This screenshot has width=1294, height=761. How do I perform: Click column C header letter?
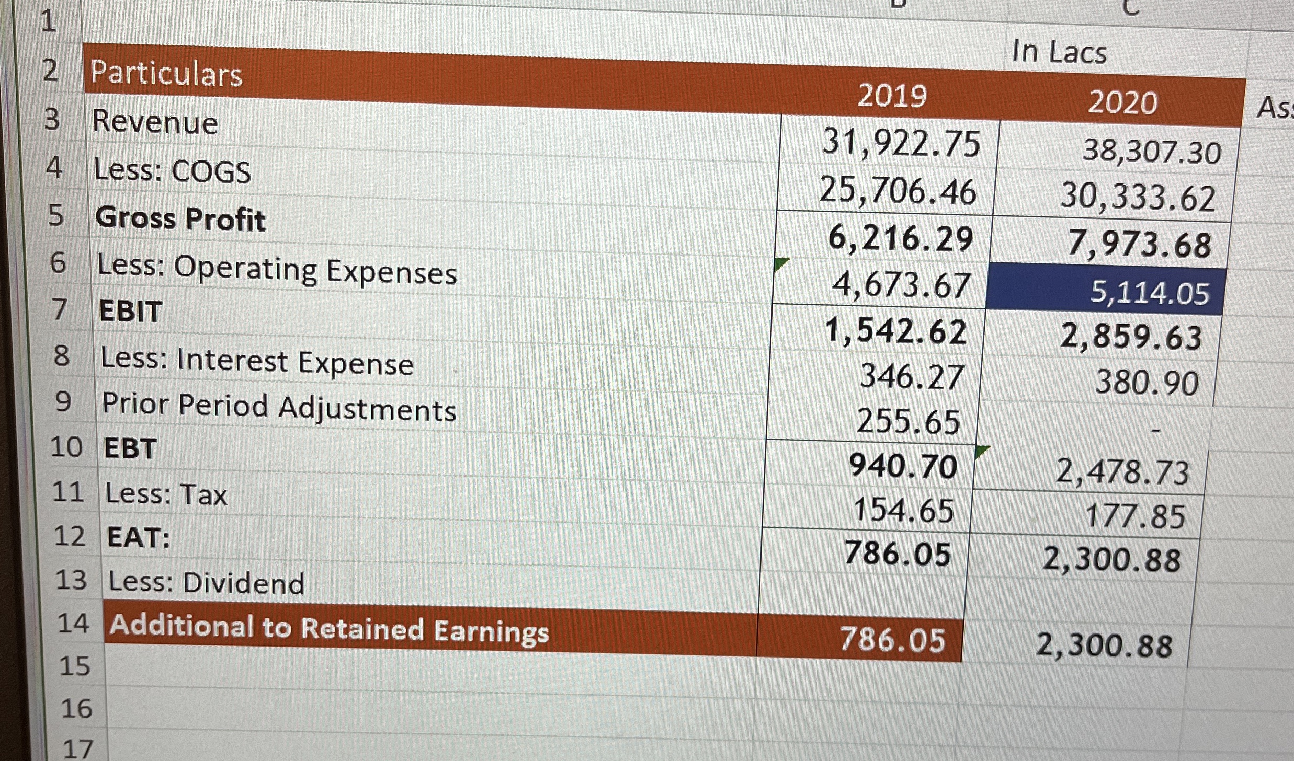(1130, 7)
